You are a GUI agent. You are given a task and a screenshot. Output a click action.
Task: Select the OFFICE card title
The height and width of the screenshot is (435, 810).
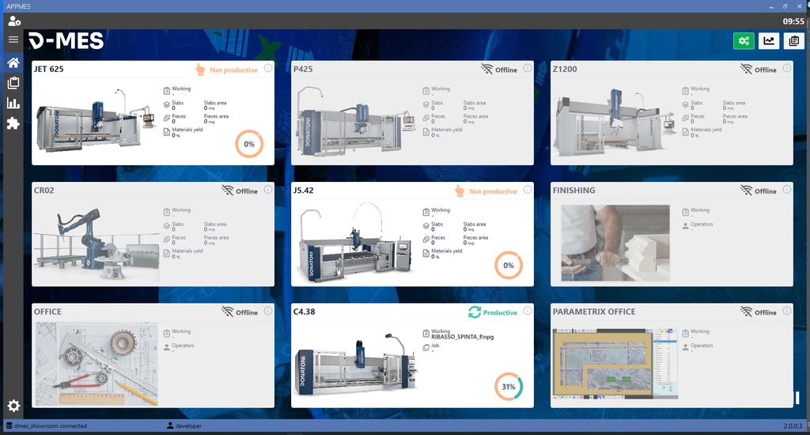coord(47,312)
